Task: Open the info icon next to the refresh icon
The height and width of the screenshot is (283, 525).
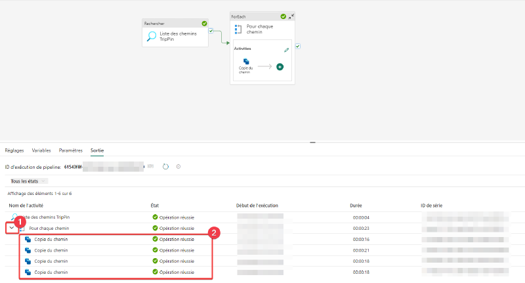Action: tap(178, 166)
